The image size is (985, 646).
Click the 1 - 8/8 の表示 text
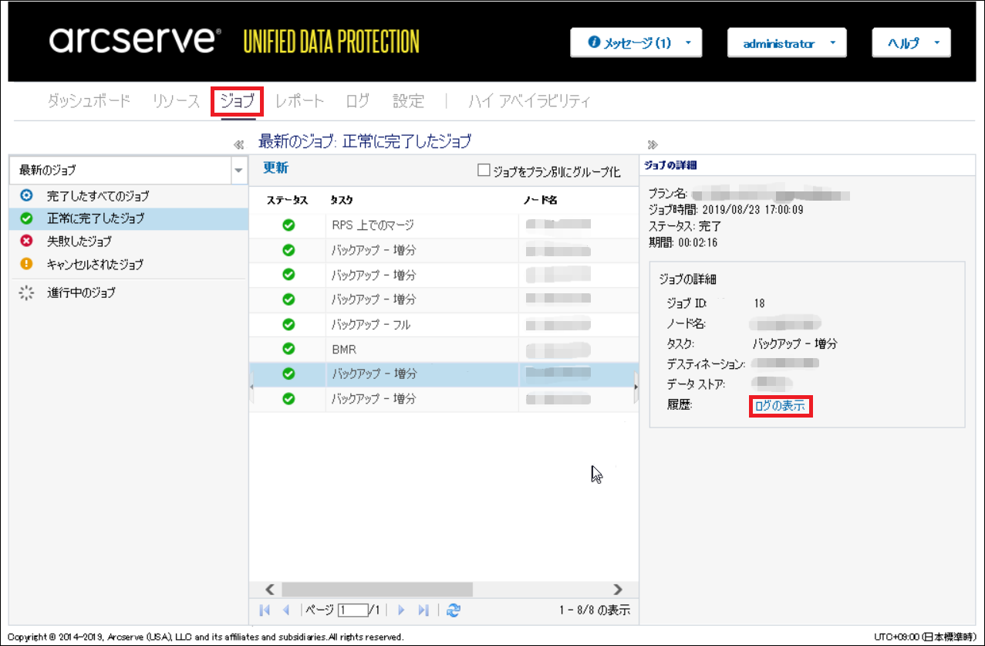(x=595, y=610)
